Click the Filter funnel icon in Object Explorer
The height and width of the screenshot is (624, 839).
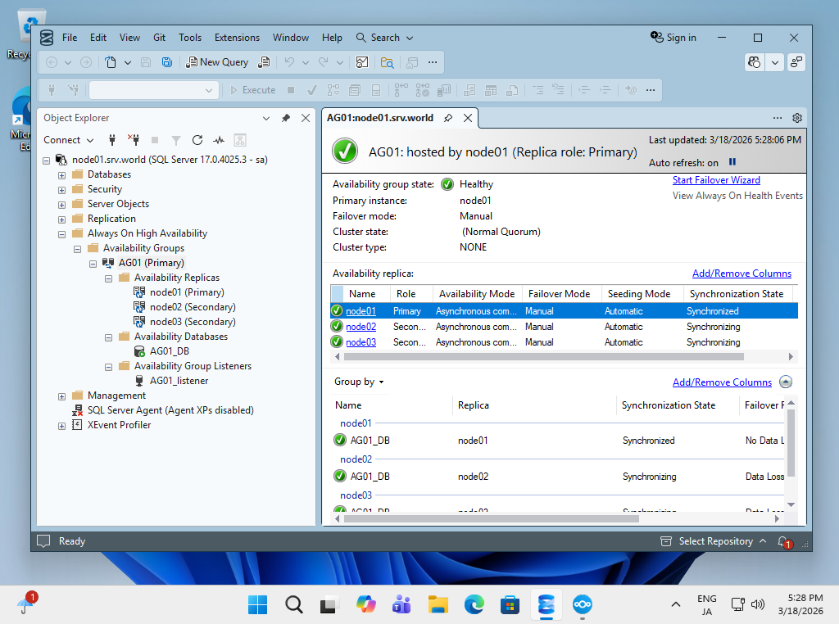coord(175,140)
